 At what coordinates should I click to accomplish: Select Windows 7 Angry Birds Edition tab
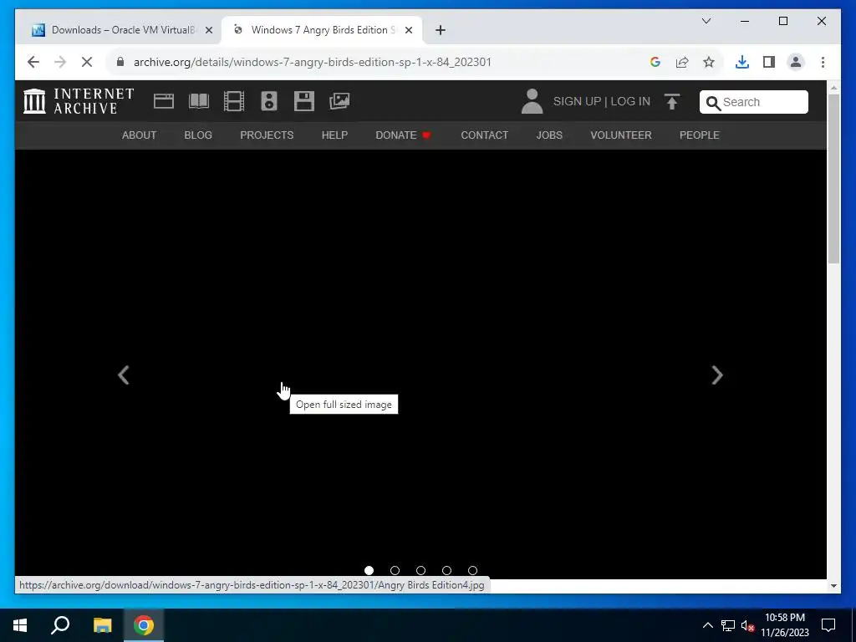322,30
